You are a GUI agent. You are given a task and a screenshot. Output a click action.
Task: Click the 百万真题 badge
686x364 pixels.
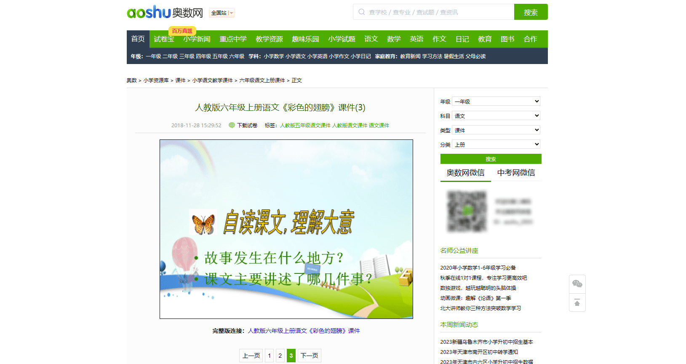[x=182, y=31]
